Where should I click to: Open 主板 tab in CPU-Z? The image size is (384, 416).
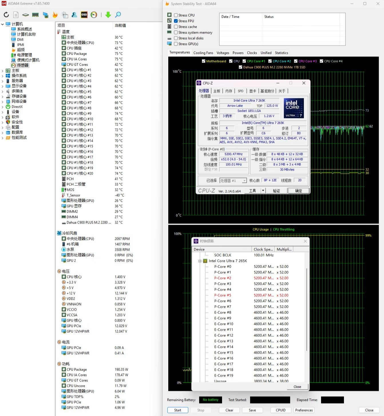coord(217,91)
